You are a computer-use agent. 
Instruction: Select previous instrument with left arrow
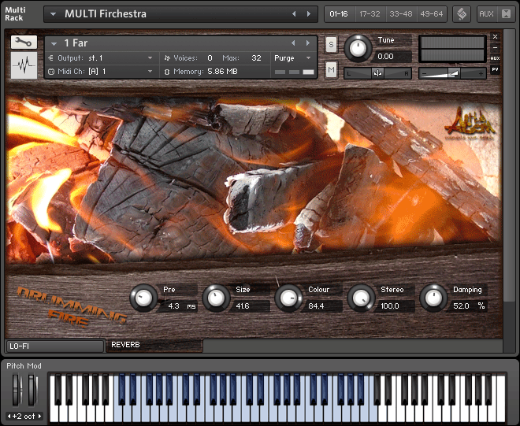pos(293,43)
